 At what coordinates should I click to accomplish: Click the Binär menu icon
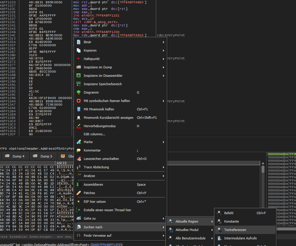79,42
